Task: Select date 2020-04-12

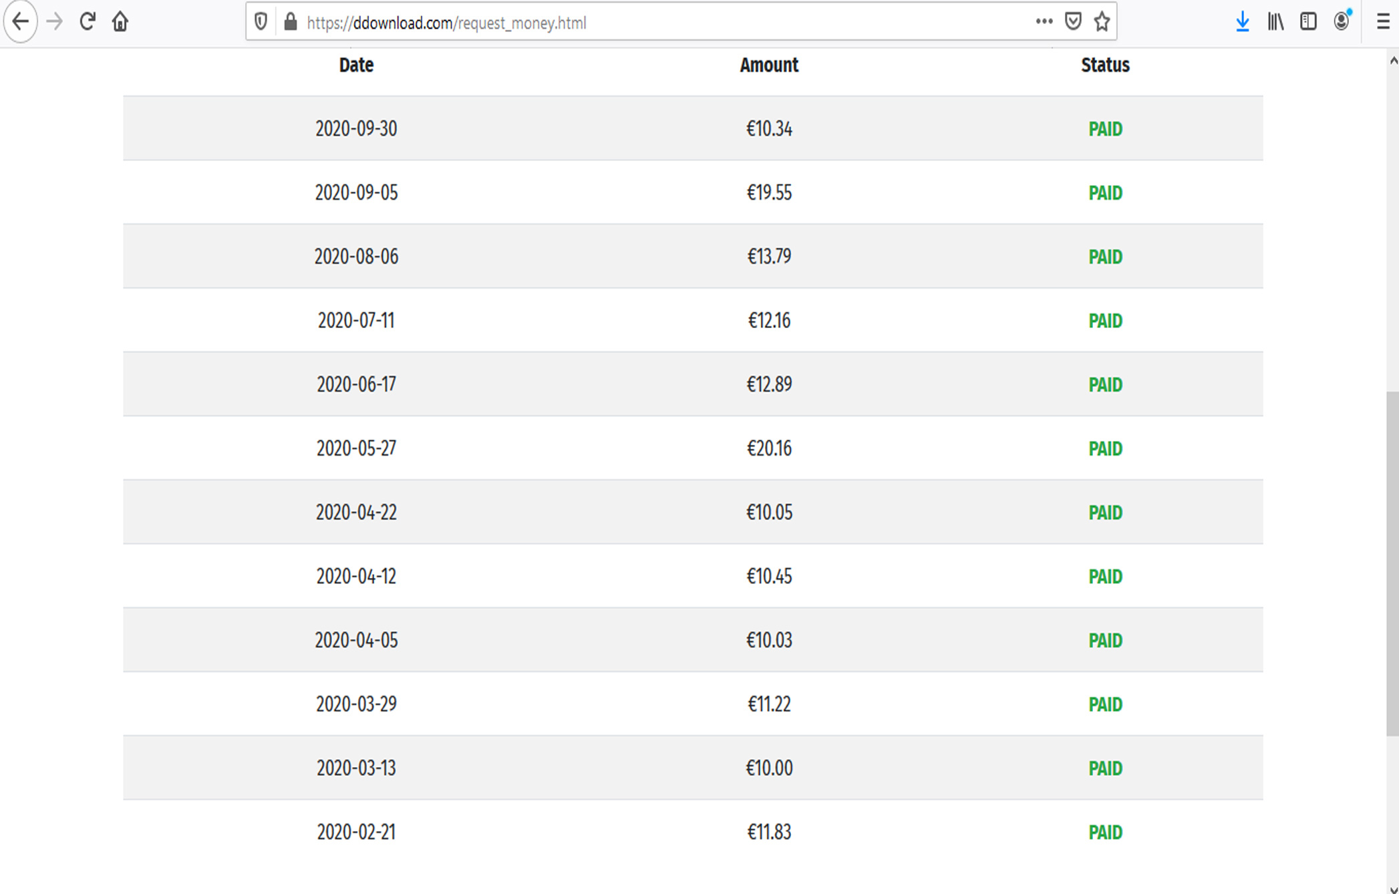Action: coord(356,576)
